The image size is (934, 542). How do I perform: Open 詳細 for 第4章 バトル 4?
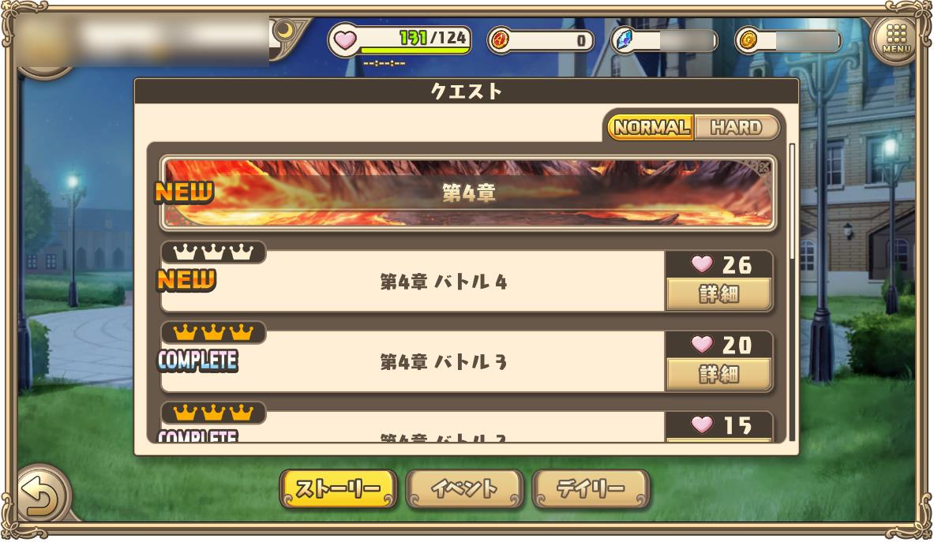tap(719, 294)
